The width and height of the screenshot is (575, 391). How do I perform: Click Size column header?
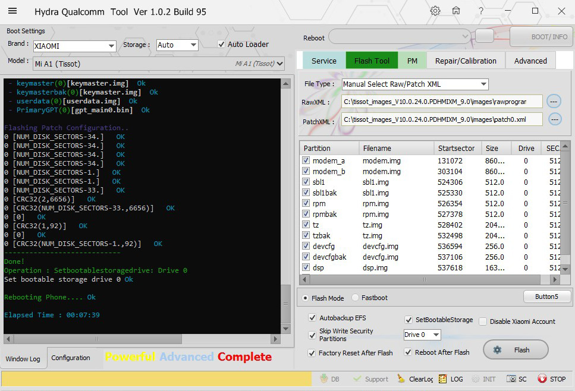click(x=496, y=148)
